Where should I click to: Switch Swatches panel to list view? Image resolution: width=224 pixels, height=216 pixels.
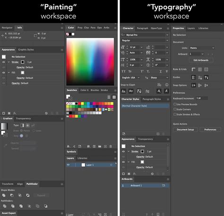click(109, 97)
